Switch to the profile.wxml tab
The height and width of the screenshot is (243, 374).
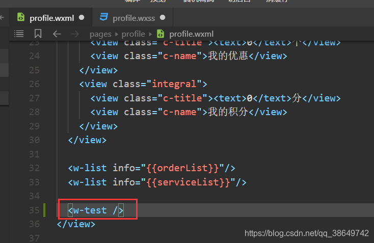pos(52,18)
